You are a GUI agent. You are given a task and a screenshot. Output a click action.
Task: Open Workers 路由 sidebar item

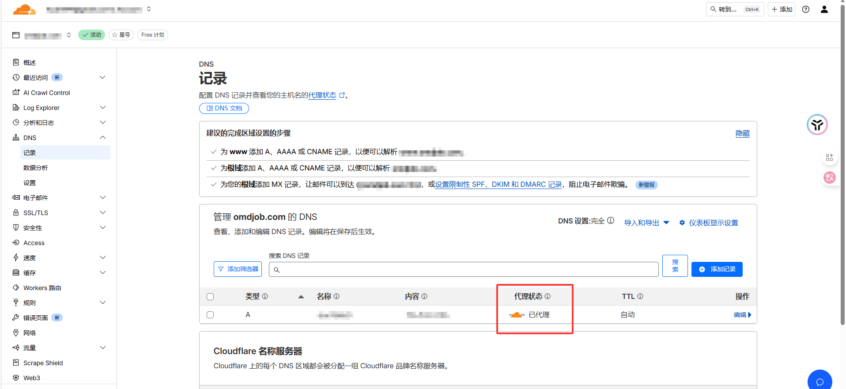point(42,288)
